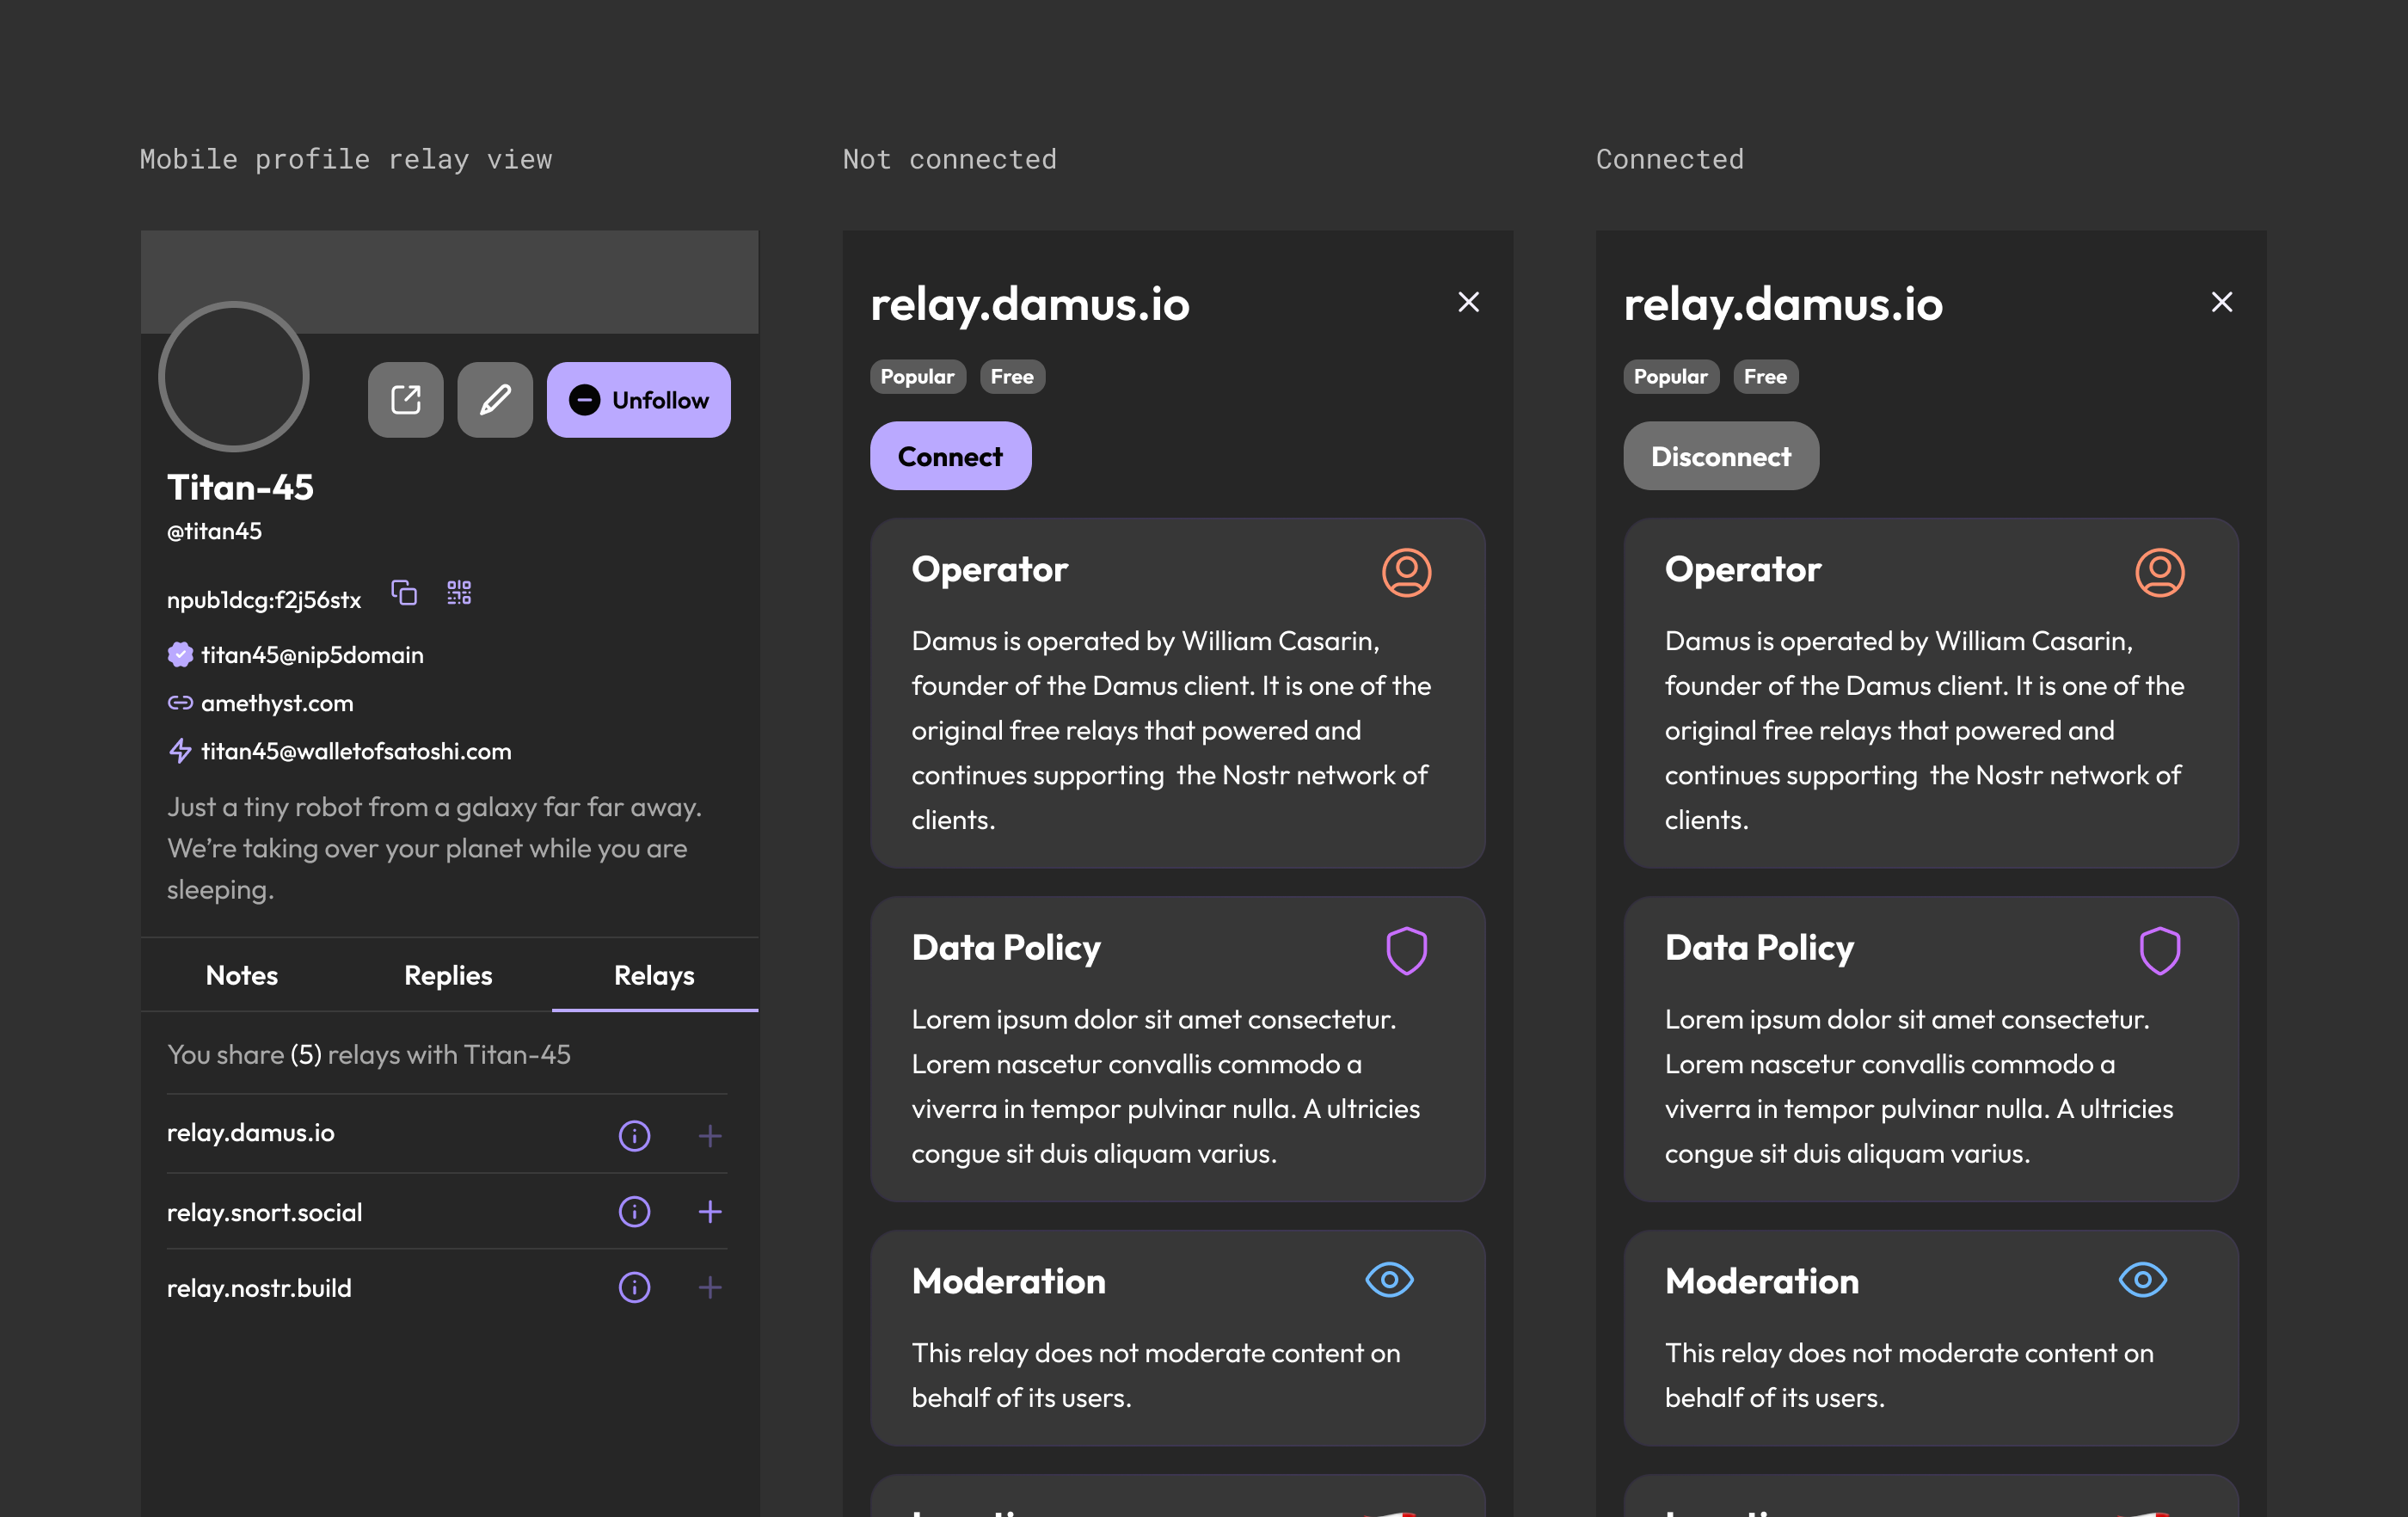Click Operator person icon in Not connected panel
2408x1517 pixels.
point(1406,573)
